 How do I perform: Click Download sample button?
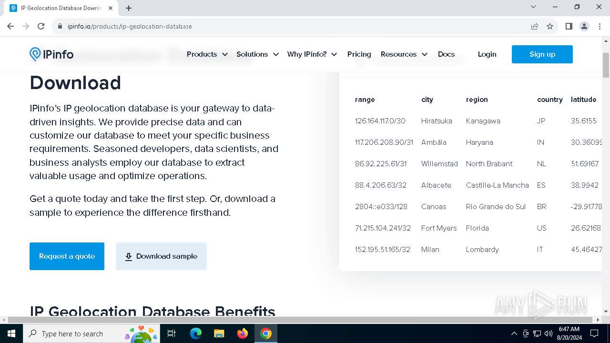(161, 256)
